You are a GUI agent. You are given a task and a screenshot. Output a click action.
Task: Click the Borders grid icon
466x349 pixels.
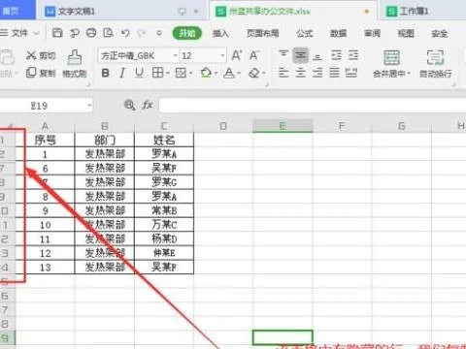coord(157,73)
